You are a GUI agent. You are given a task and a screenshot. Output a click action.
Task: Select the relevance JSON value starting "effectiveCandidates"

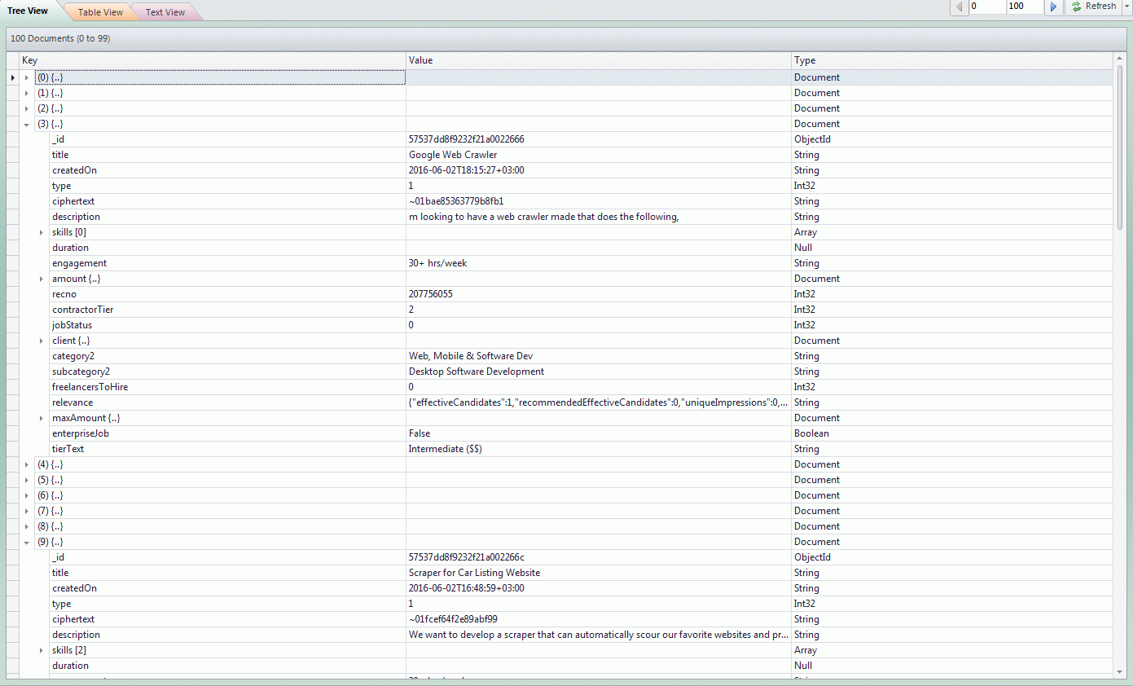tap(599, 402)
